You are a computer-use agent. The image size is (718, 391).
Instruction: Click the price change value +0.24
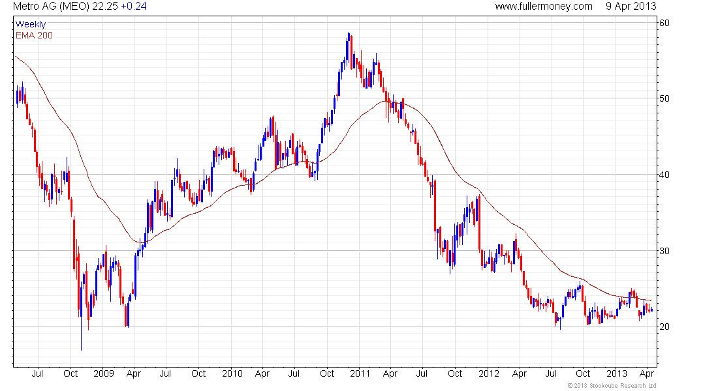coord(134,7)
